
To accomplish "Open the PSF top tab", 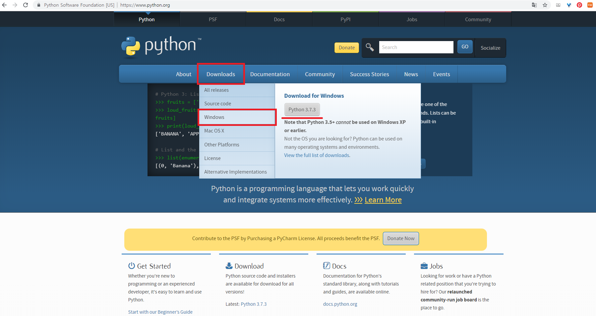I will coord(213,19).
